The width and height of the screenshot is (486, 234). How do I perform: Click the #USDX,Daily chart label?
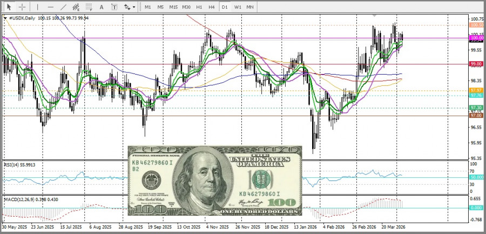(22, 18)
